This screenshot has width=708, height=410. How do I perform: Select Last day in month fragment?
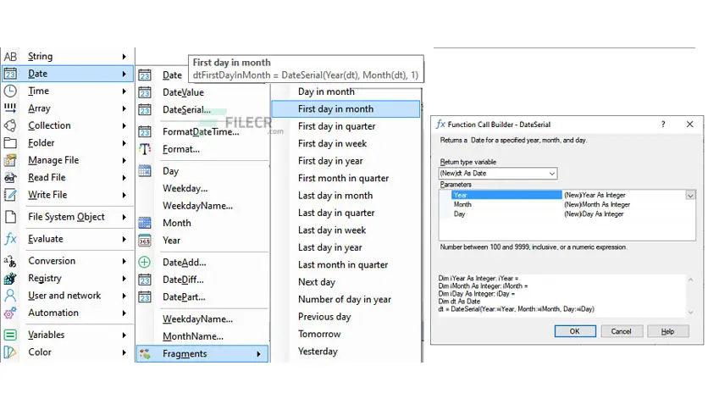click(x=335, y=196)
